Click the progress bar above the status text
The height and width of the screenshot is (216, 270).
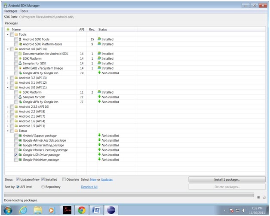point(129,195)
